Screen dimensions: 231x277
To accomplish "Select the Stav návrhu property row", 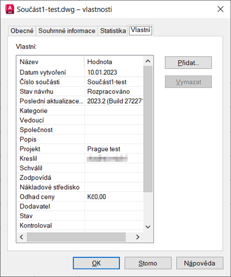I will coord(80,91).
